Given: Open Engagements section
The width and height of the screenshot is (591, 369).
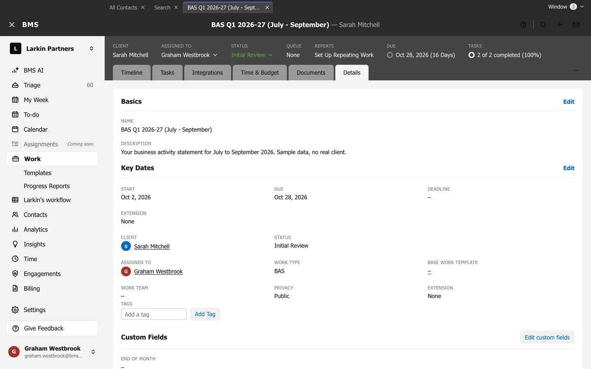Looking at the screenshot, I should click(x=53, y=274).
